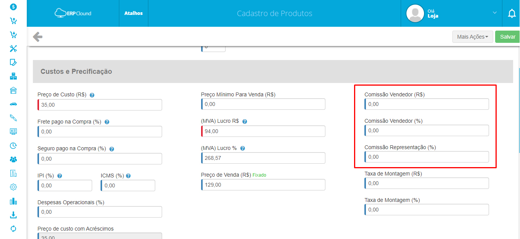This screenshot has height=239, width=520.
Task: Open the Atalhos menu
Action: [x=133, y=13]
